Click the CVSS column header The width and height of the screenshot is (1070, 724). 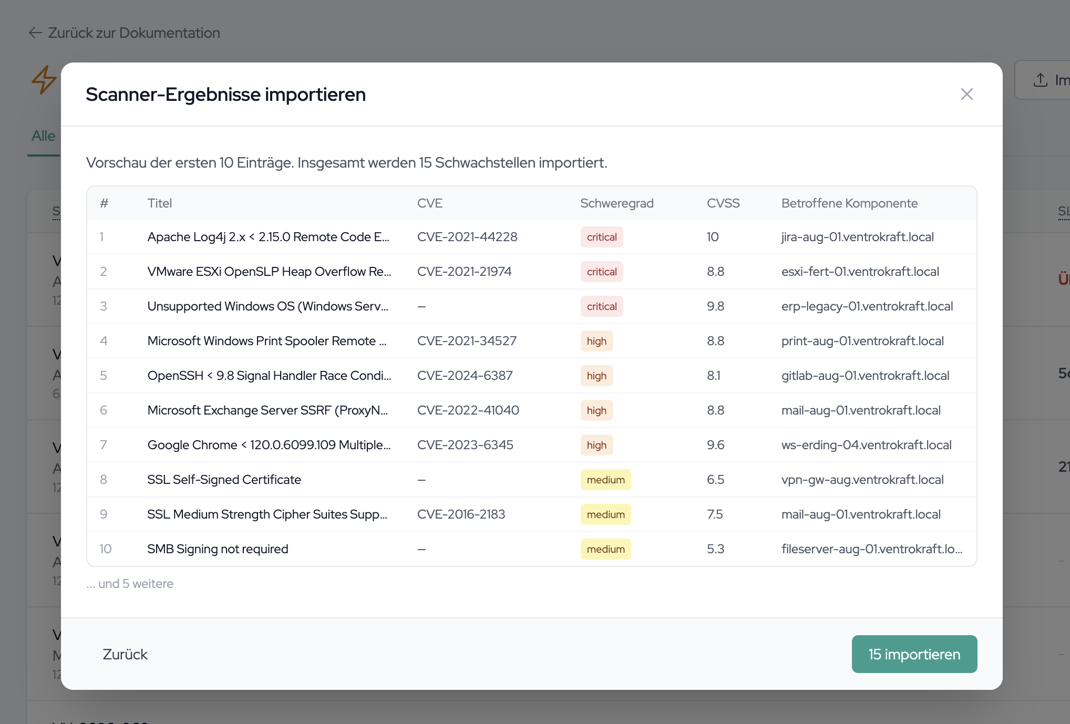tap(723, 203)
